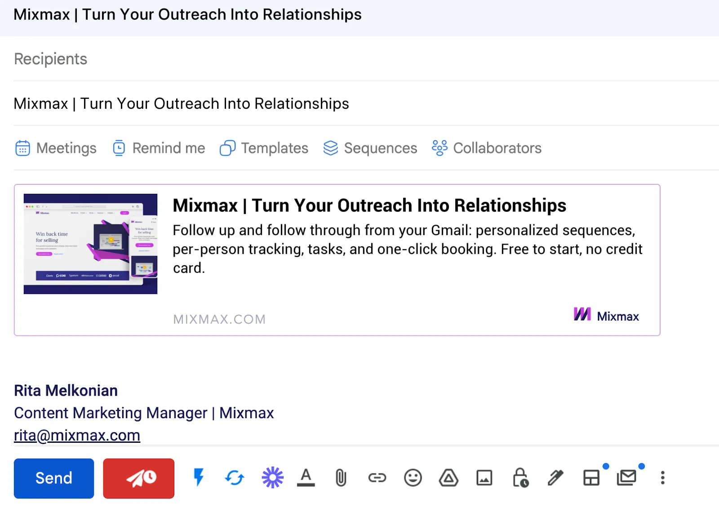Open the layout template icon
Image resolution: width=719 pixels, height=508 pixels.
(x=591, y=477)
